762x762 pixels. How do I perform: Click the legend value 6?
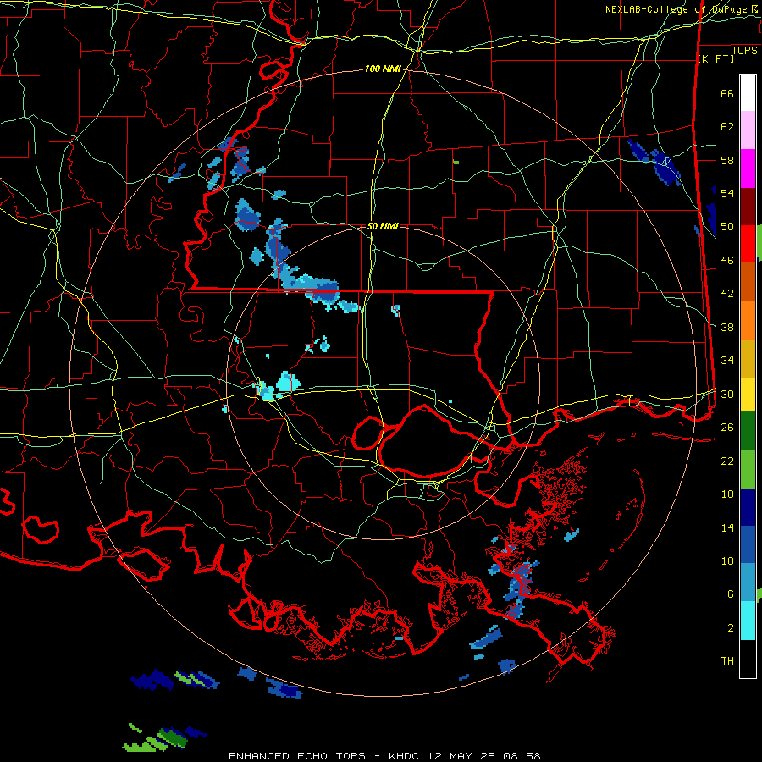pyautogui.click(x=730, y=594)
